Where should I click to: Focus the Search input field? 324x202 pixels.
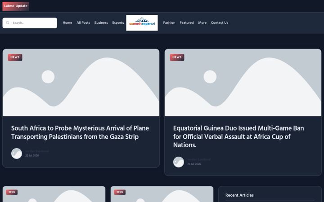pos(30,23)
